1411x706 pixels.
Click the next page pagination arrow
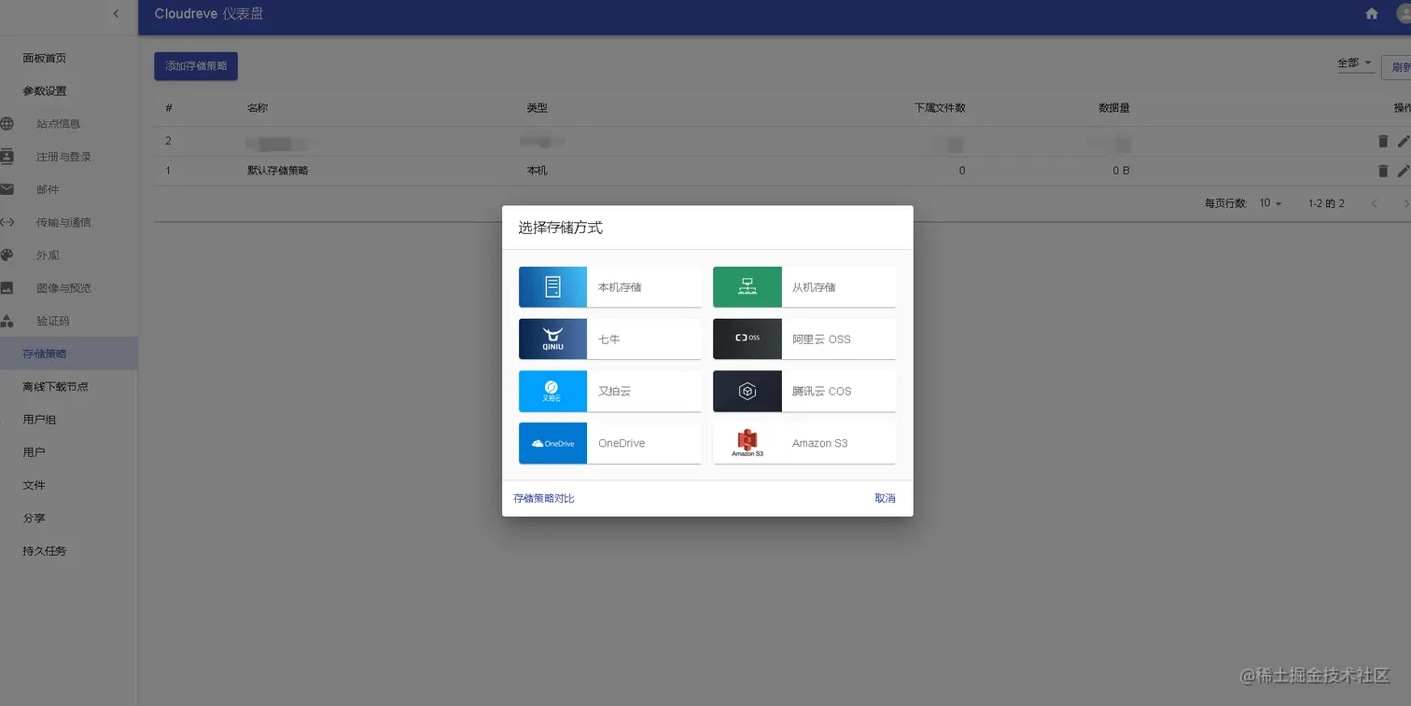point(1406,202)
